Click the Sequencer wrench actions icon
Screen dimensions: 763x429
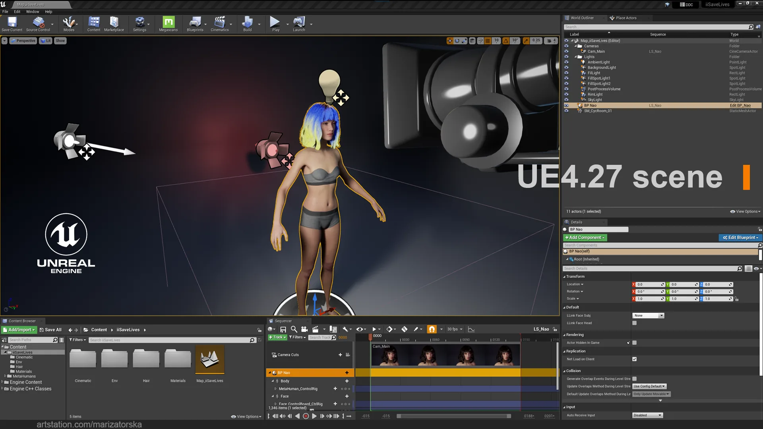(345, 329)
